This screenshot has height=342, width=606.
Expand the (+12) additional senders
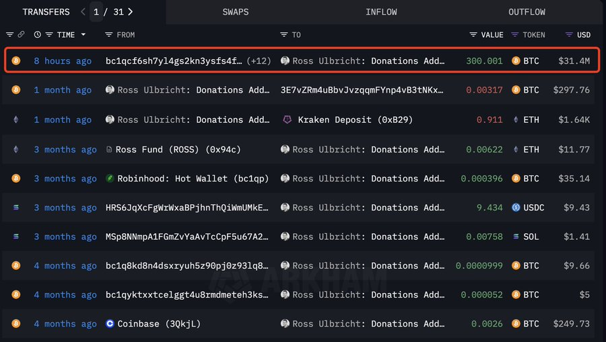tap(259, 61)
